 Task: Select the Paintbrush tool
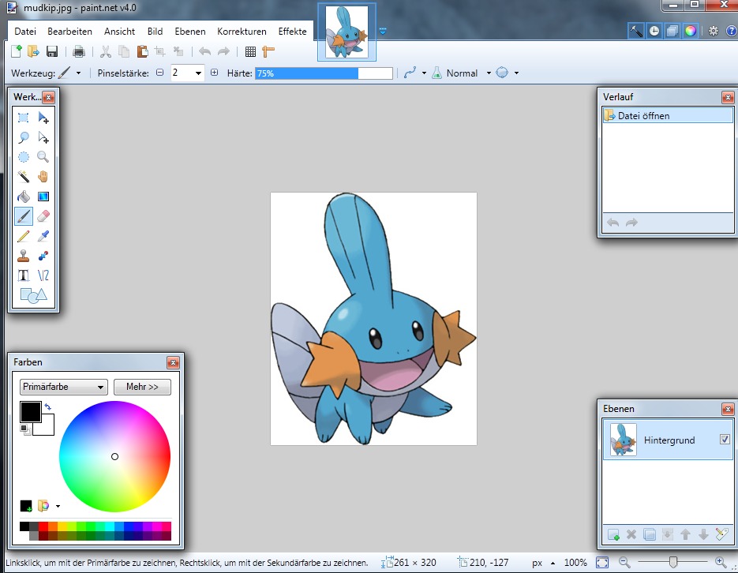(23, 216)
